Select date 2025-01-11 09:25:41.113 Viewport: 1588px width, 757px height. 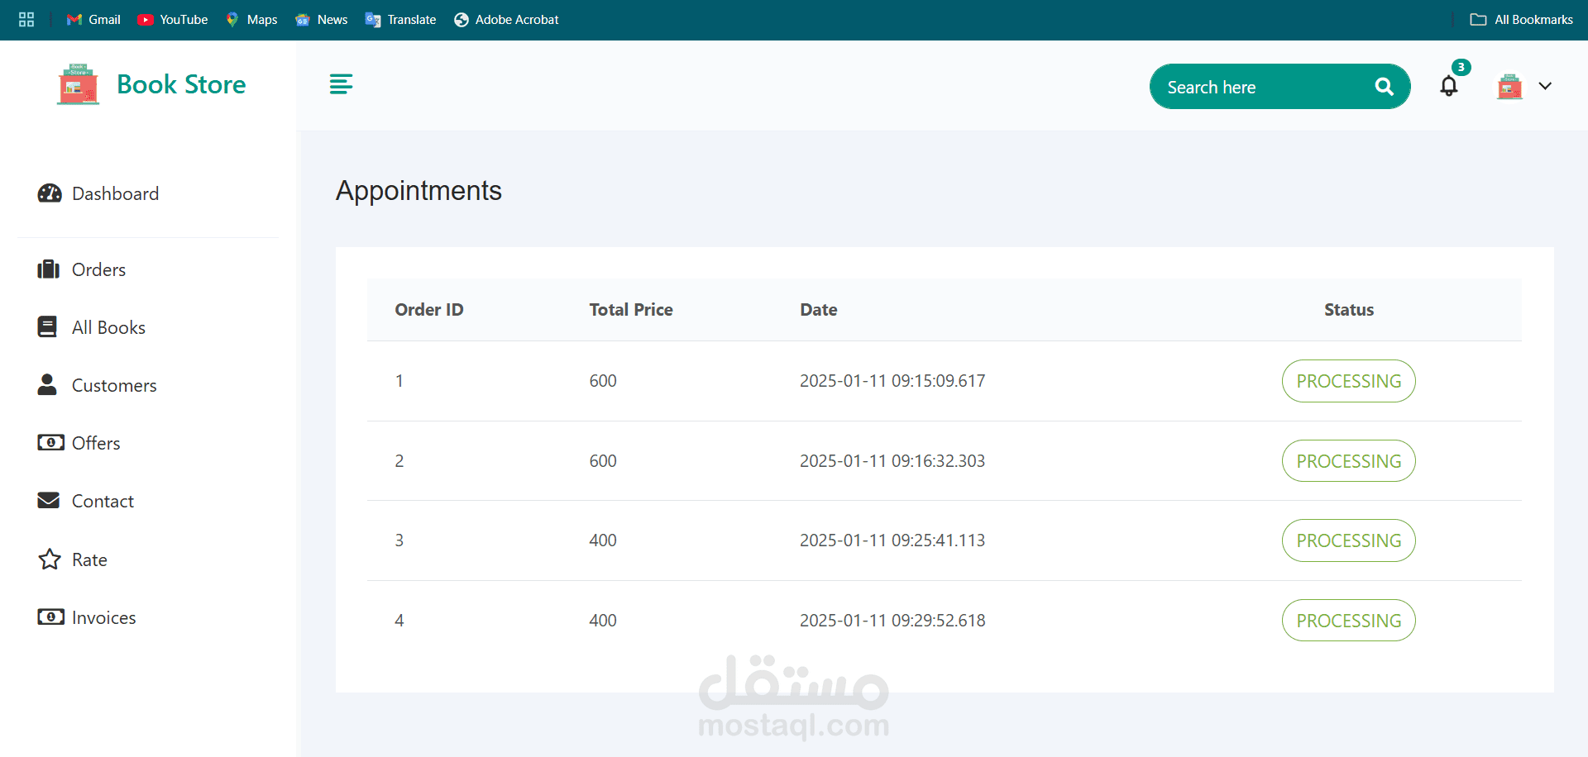(x=892, y=540)
